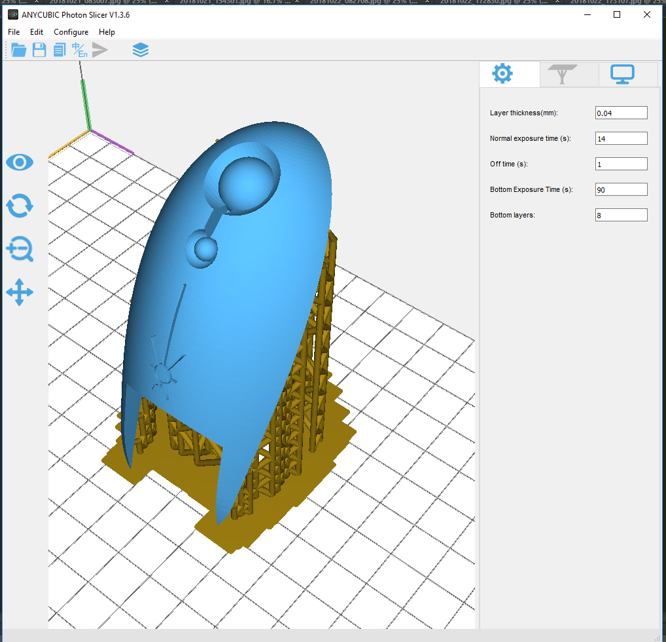
Task: Click the send arrow icon in toolbar
Action: click(x=100, y=50)
